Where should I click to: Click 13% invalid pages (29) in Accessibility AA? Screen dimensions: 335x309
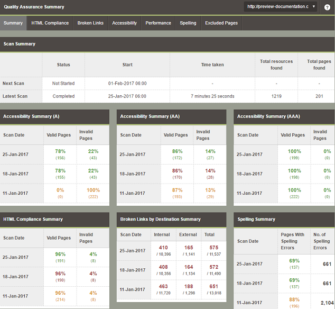click(x=210, y=193)
